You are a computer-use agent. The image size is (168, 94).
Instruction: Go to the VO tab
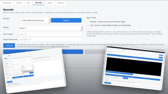pyautogui.click(x=28, y=3)
